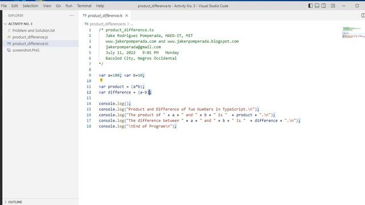The height and width of the screenshot is (205, 365).
Task: Open Problem and Solution.txt file
Action: click(34, 30)
